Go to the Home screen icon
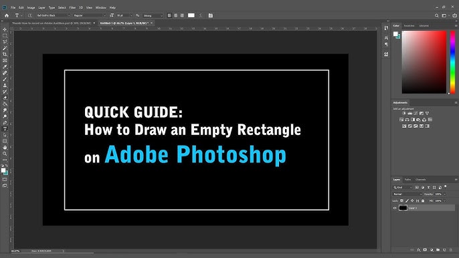 point(7,15)
